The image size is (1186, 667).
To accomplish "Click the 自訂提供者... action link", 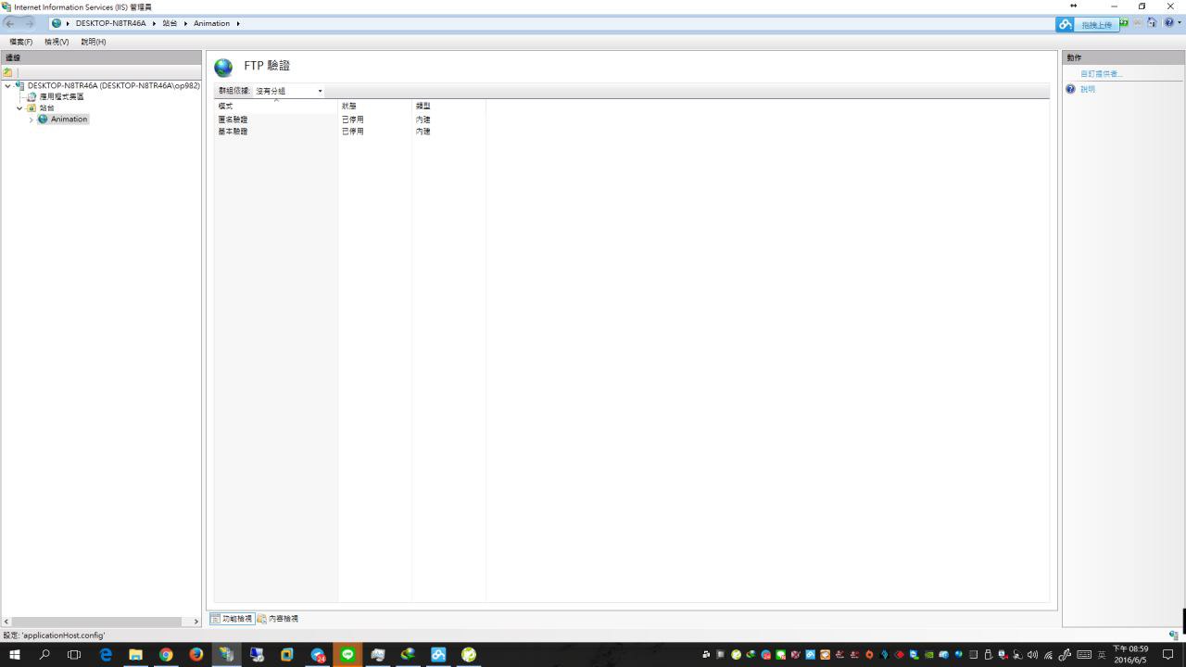I will (x=1101, y=74).
